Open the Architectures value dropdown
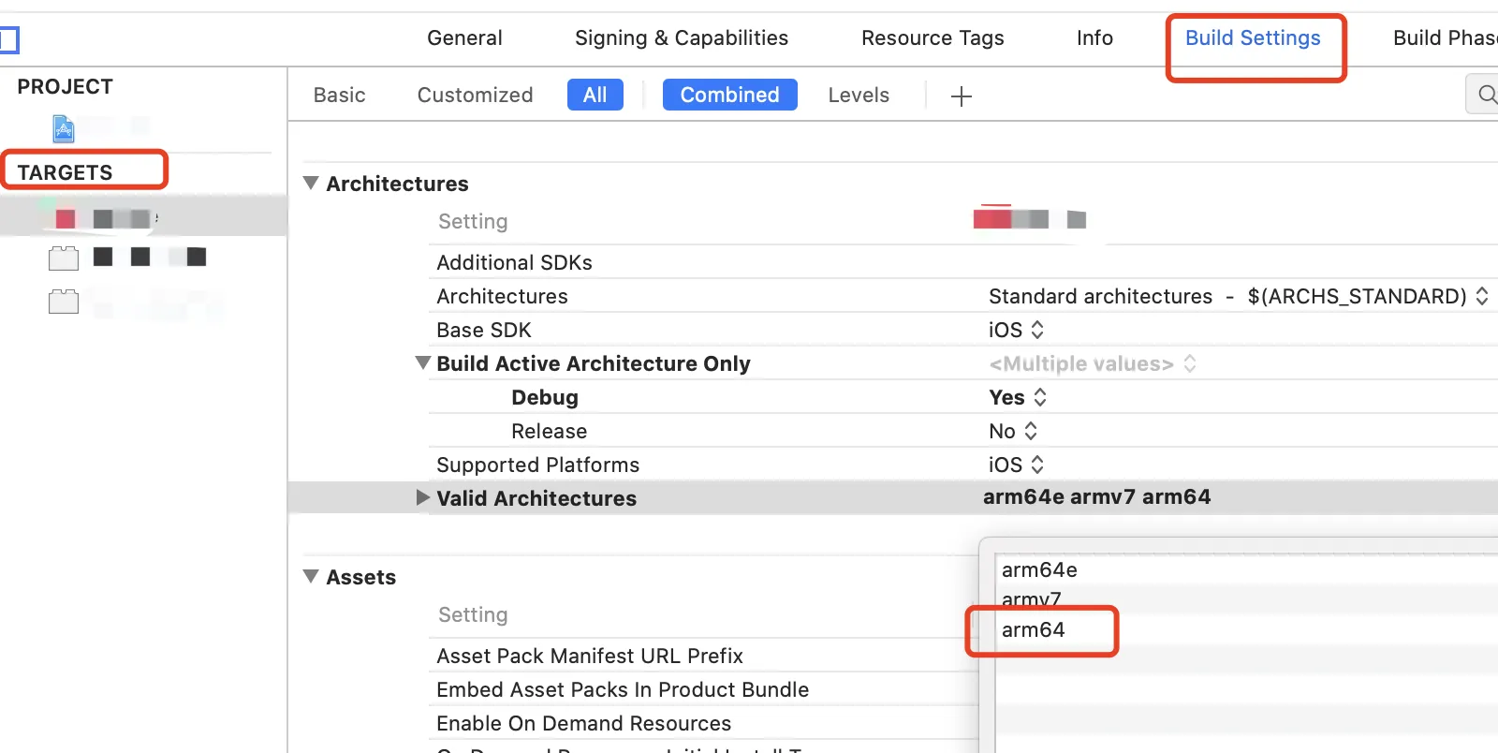The image size is (1498, 753). (x=1238, y=297)
